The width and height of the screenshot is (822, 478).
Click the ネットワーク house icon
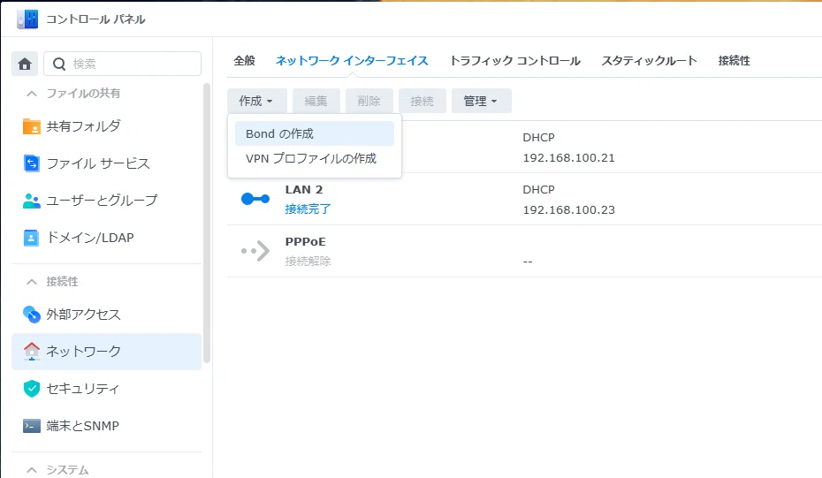(32, 351)
